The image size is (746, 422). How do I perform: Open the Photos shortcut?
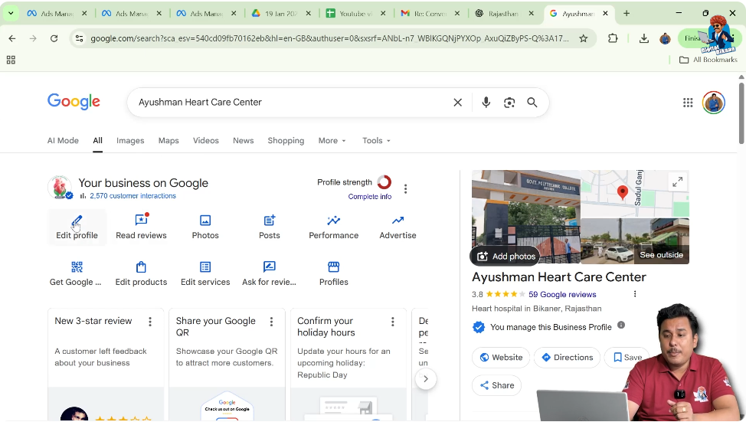(205, 227)
